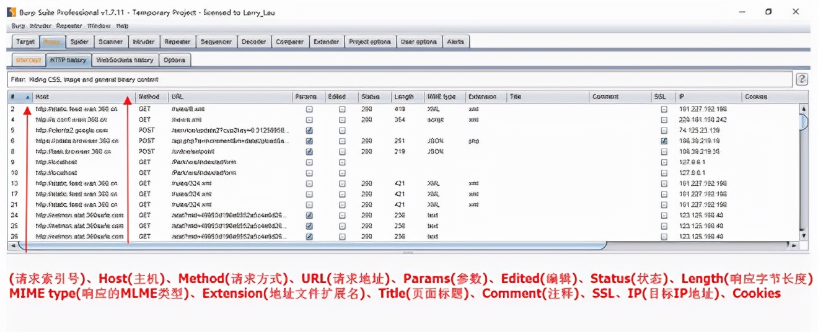Switch to the Extender tab
818x332 pixels.
click(x=327, y=41)
